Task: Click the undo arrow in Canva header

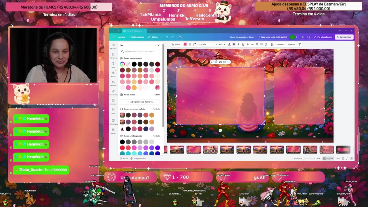Action: [167, 37]
